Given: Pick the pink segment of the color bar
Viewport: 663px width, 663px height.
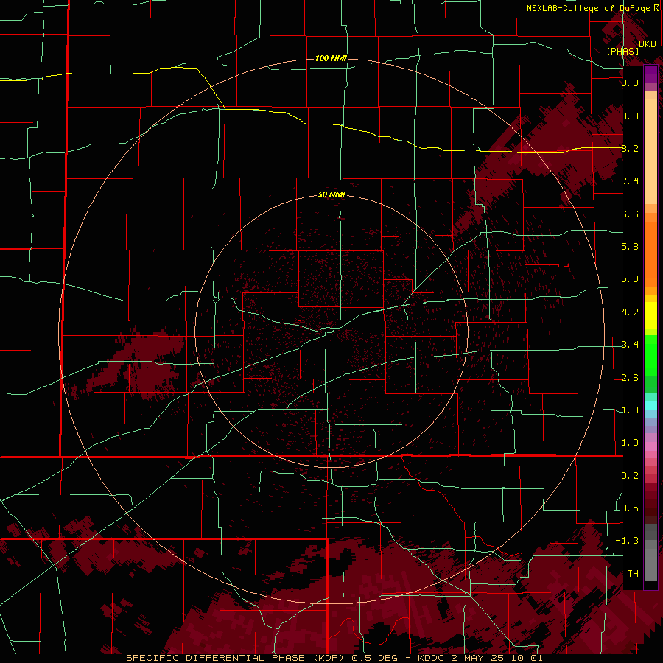Looking at the screenshot, I should pos(650,446).
